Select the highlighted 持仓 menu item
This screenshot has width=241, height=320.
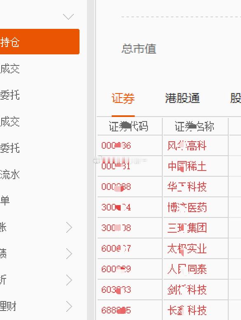tap(40, 42)
